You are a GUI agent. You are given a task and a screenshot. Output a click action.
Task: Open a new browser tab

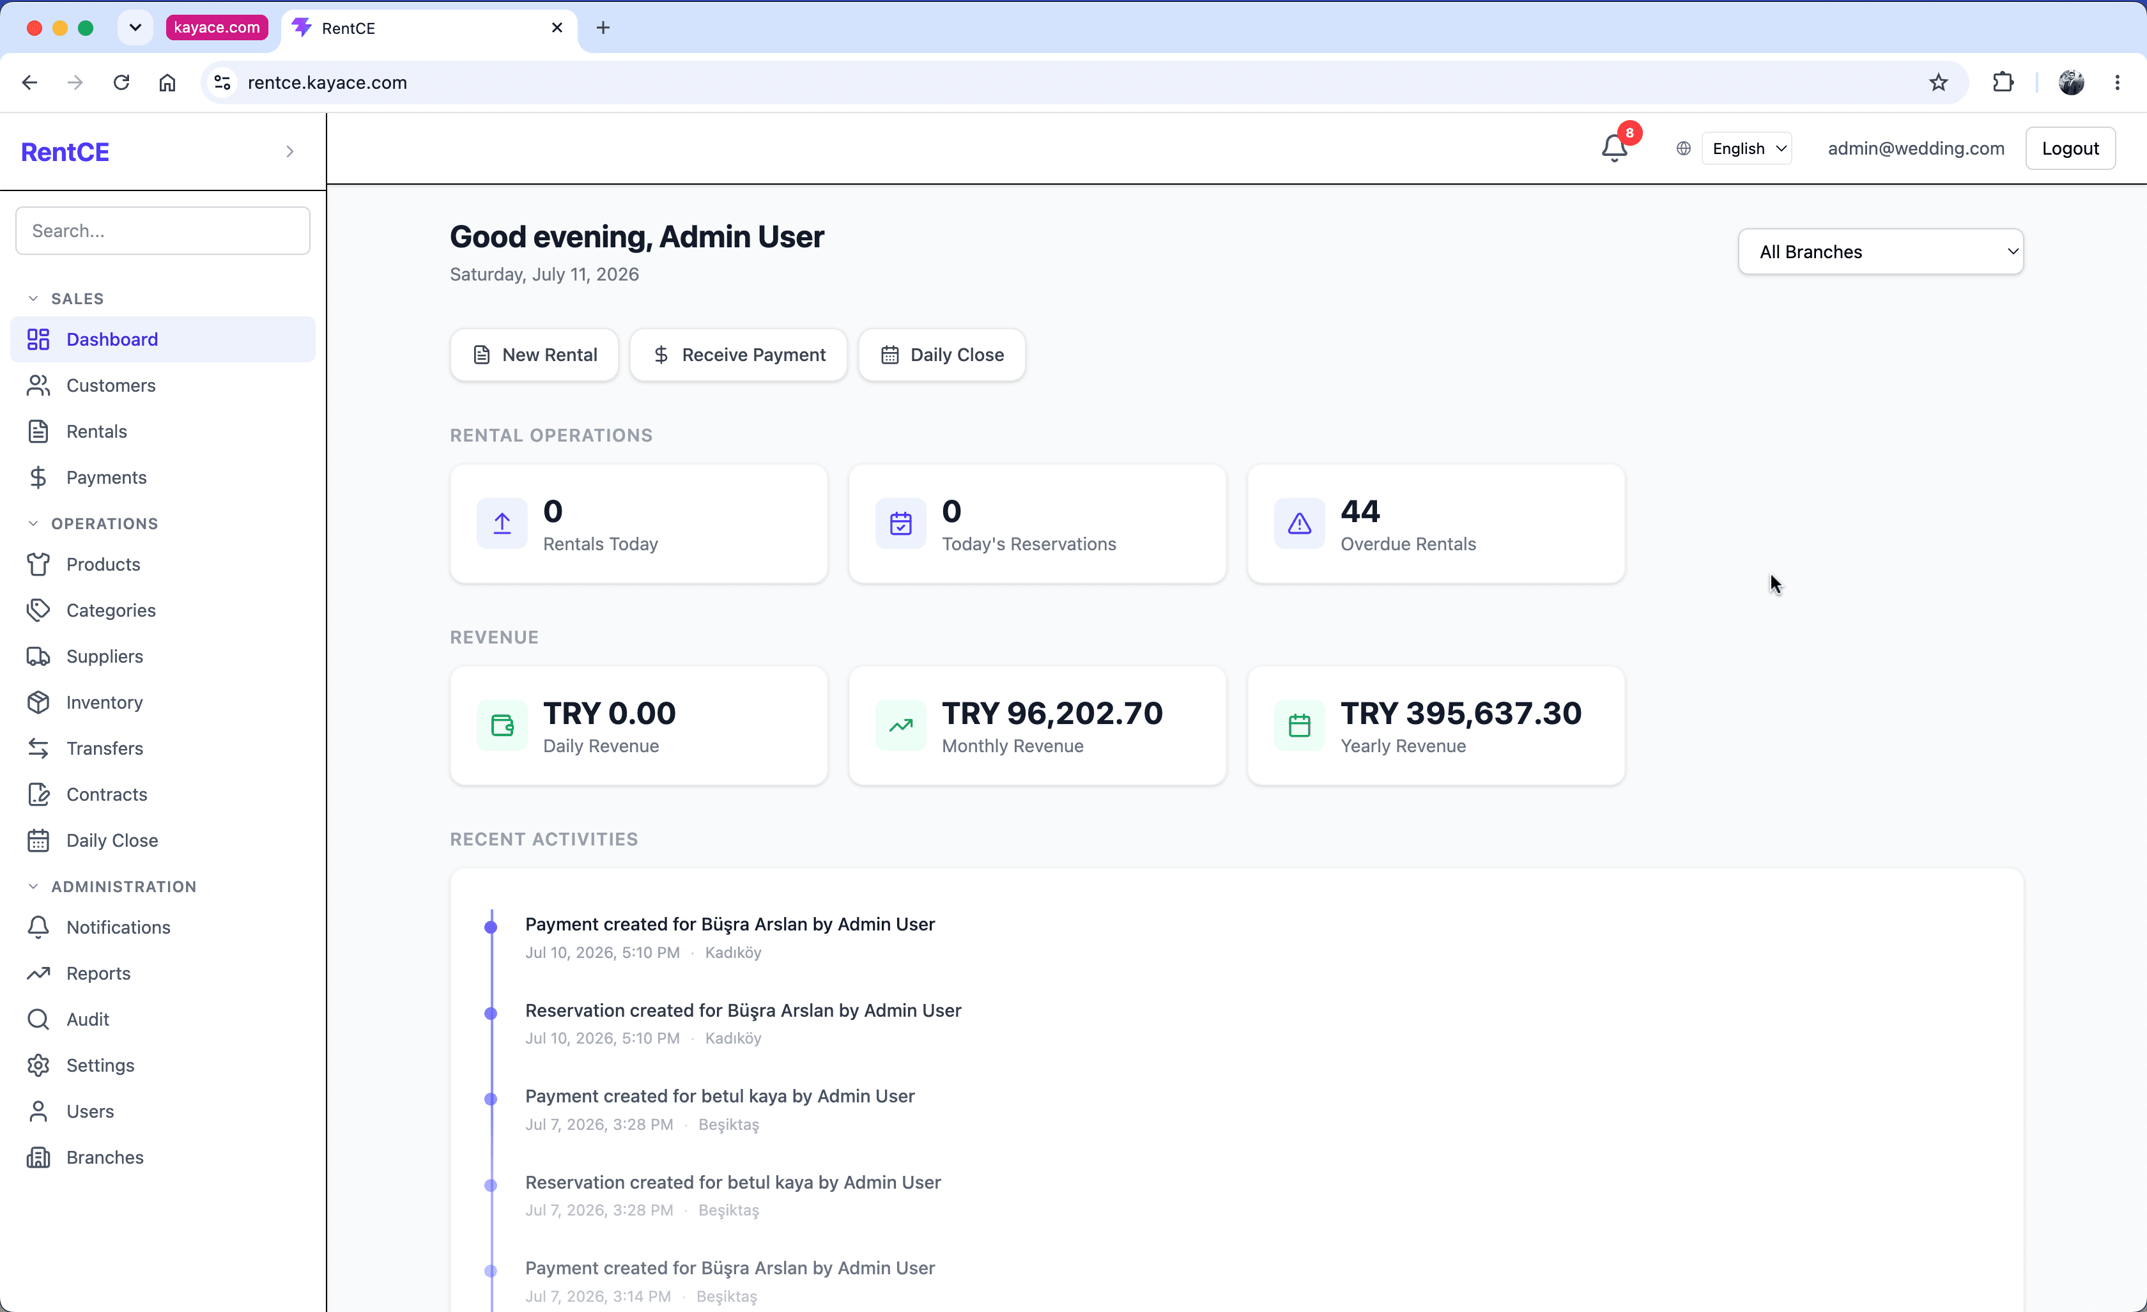(603, 28)
